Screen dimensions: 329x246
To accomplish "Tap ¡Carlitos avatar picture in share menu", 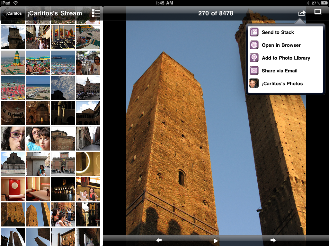I will [x=254, y=83].
